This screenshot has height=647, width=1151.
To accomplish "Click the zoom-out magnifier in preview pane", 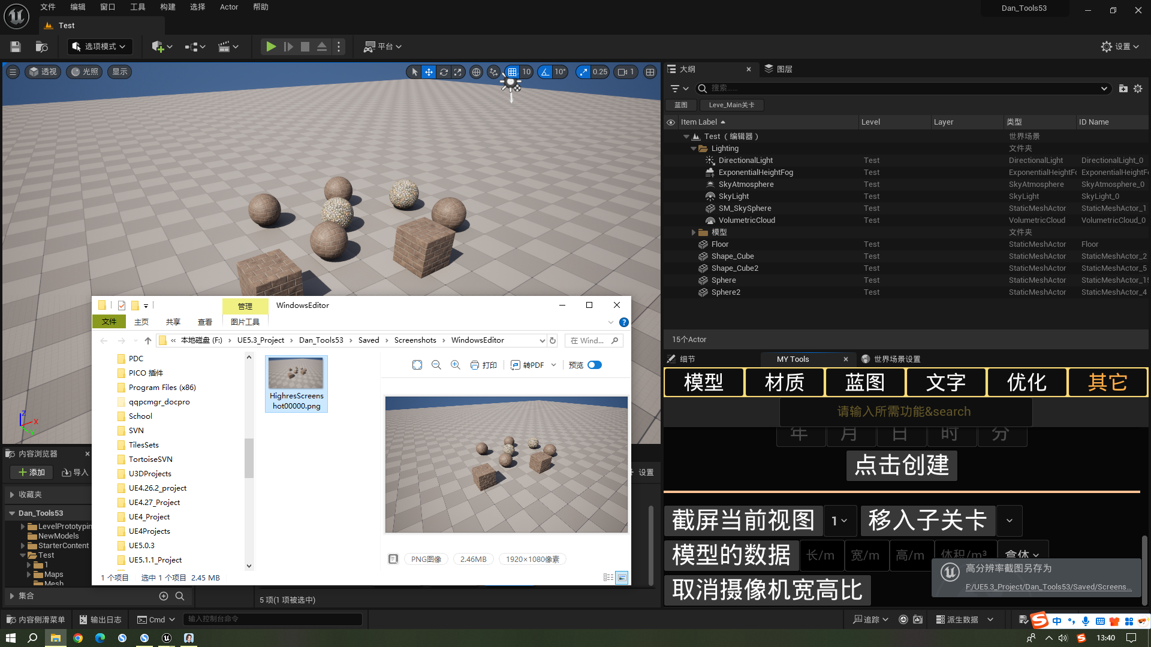I will coord(436,365).
